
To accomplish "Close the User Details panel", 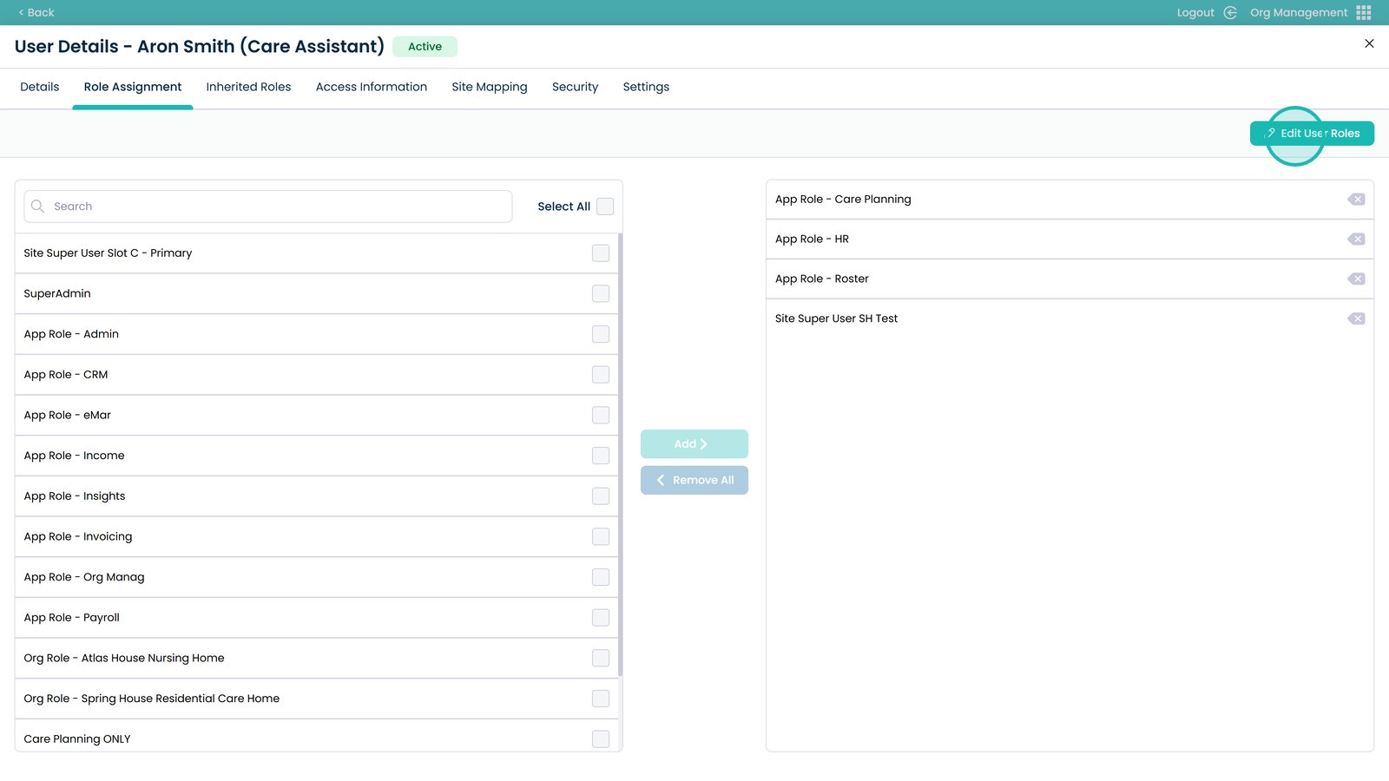I will [x=1369, y=43].
